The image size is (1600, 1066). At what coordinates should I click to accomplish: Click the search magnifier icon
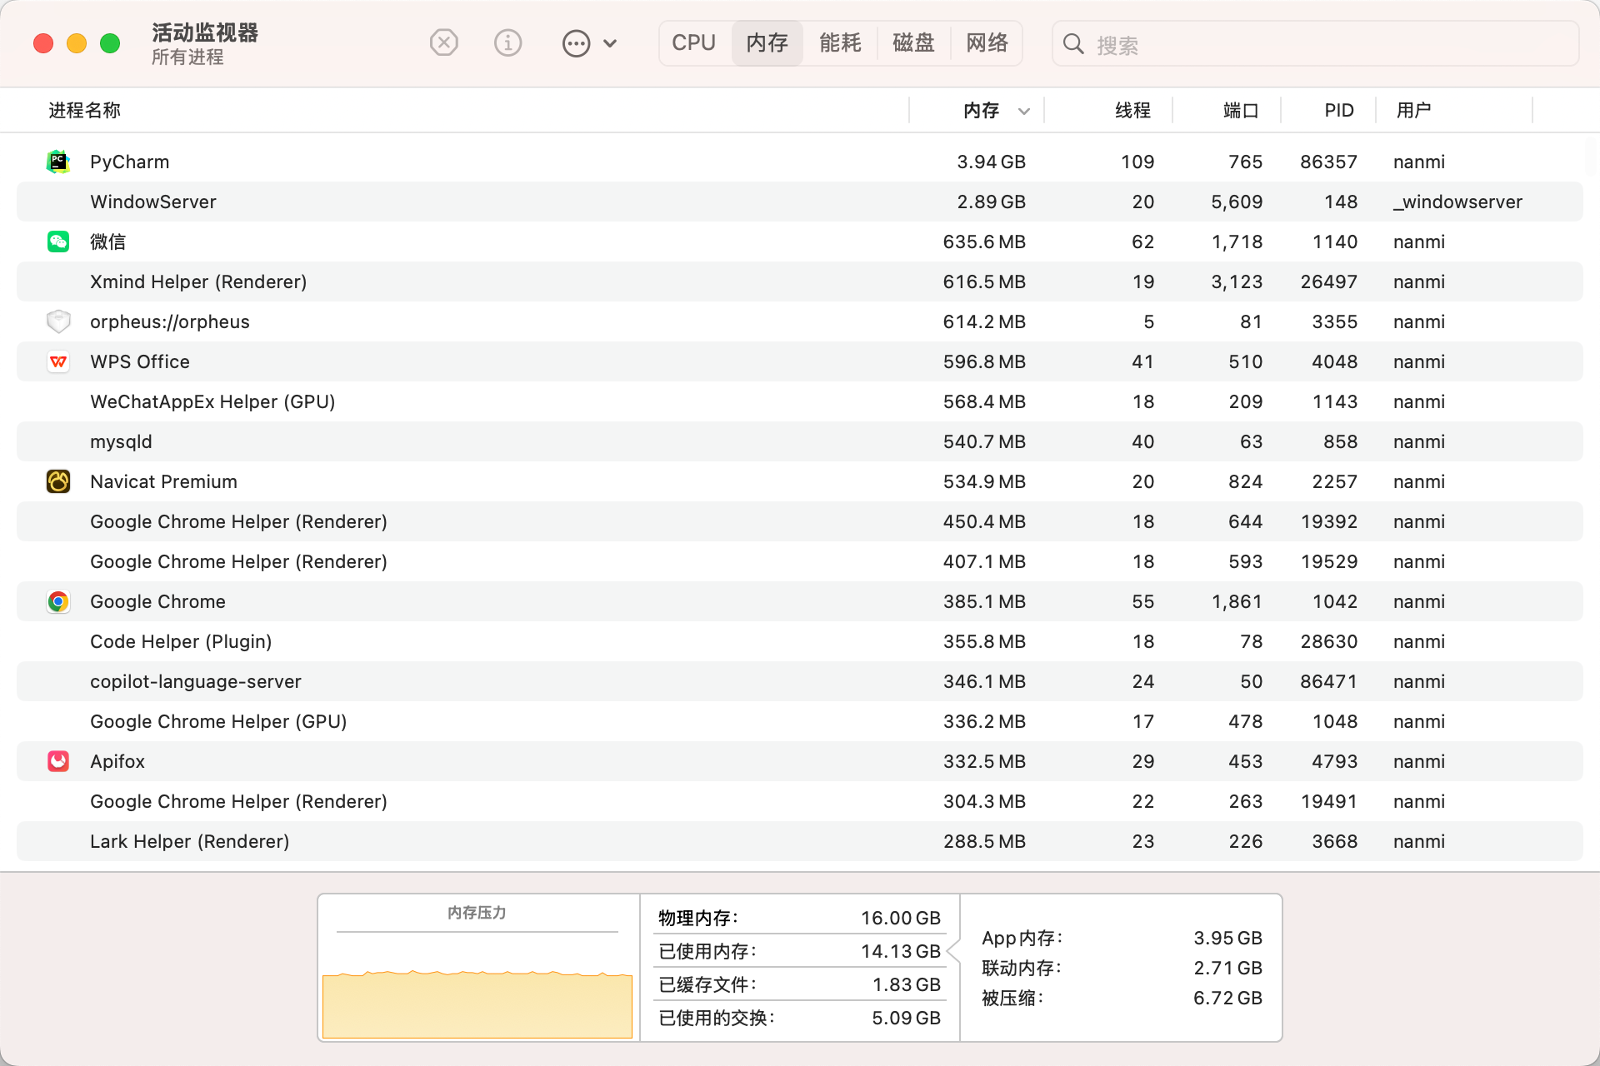(x=1074, y=44)
